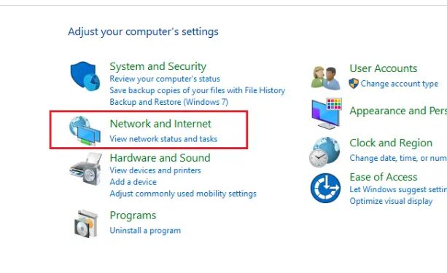This screenshot has width=447, height=273.
Task: Open Optimize visual display link
Action: pos(391,201)
